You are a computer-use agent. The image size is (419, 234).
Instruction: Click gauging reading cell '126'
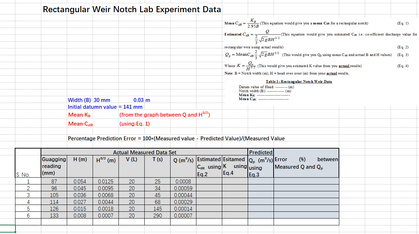pos(54,209)
